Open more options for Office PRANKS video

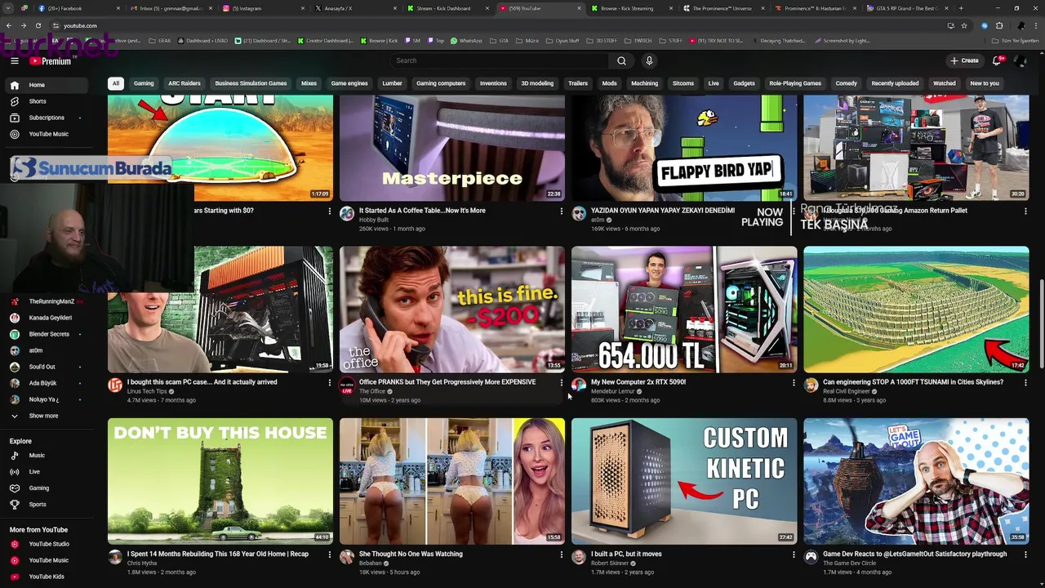click(x=561, y=382)
